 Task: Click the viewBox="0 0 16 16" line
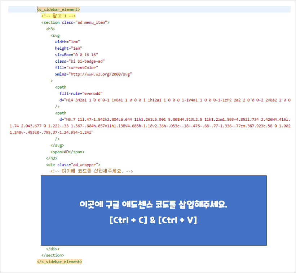point(76,55)
